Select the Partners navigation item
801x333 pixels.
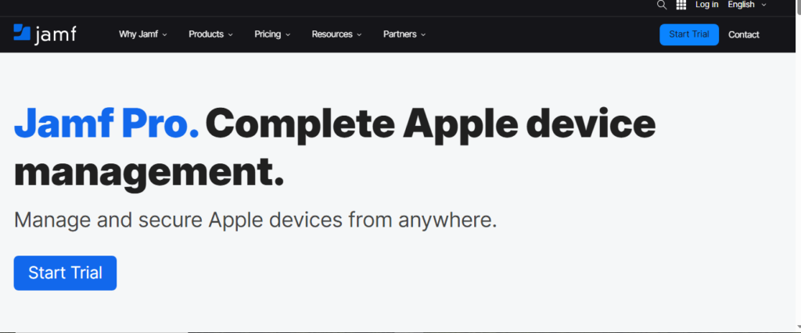coord(404,34)
